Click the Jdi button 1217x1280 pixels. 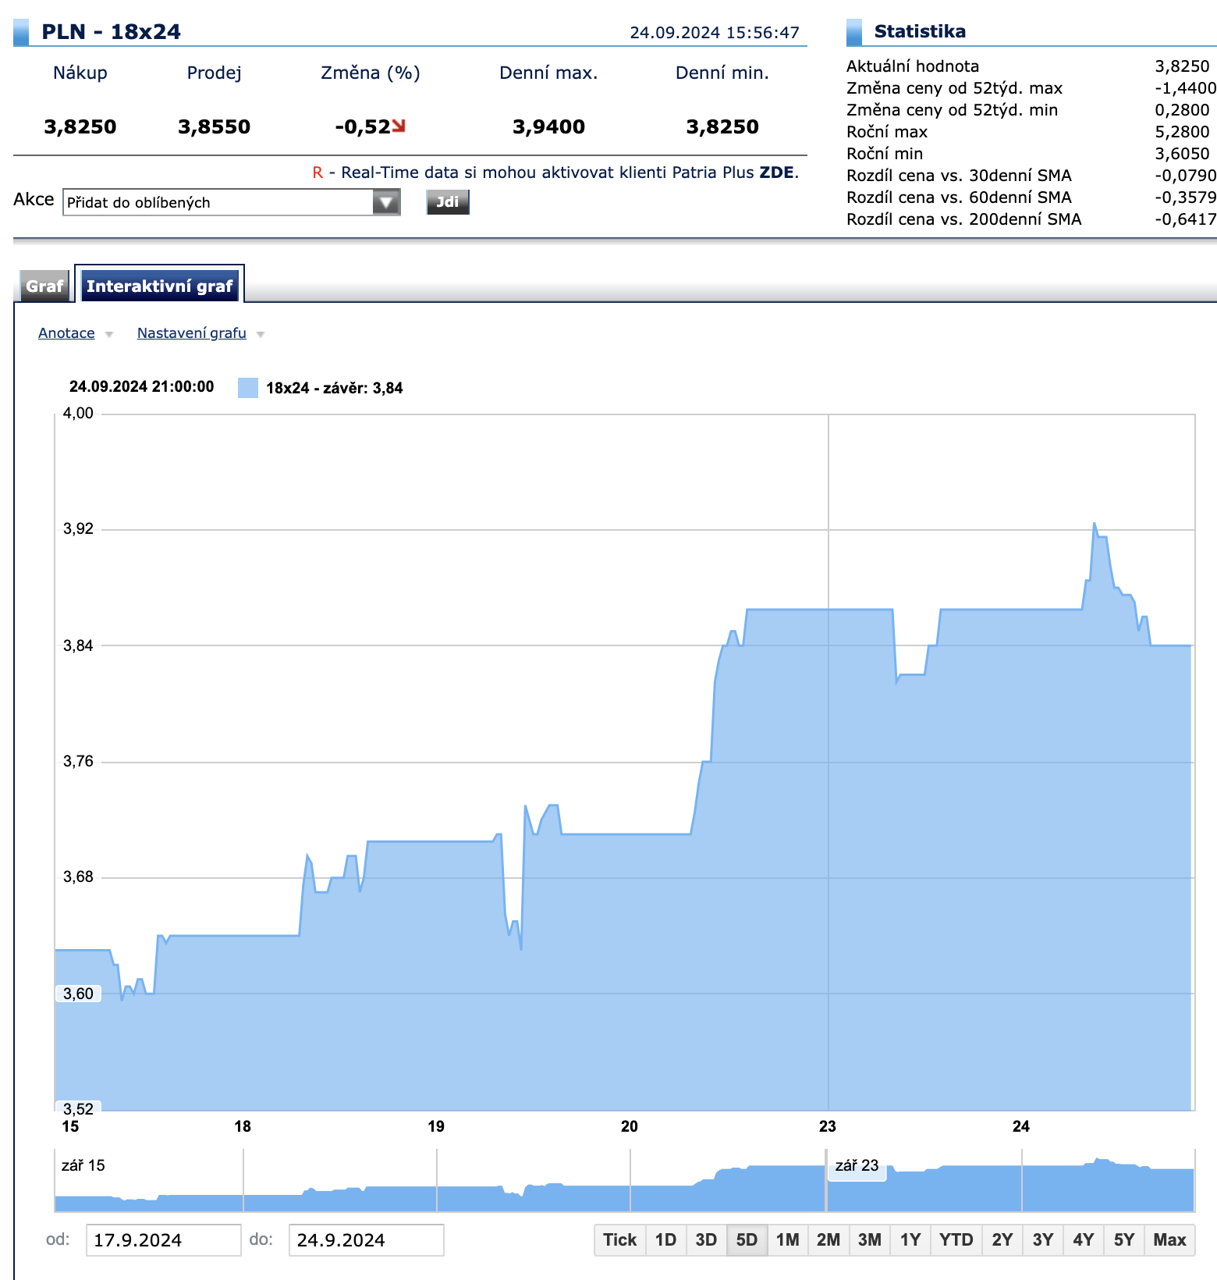447,202
